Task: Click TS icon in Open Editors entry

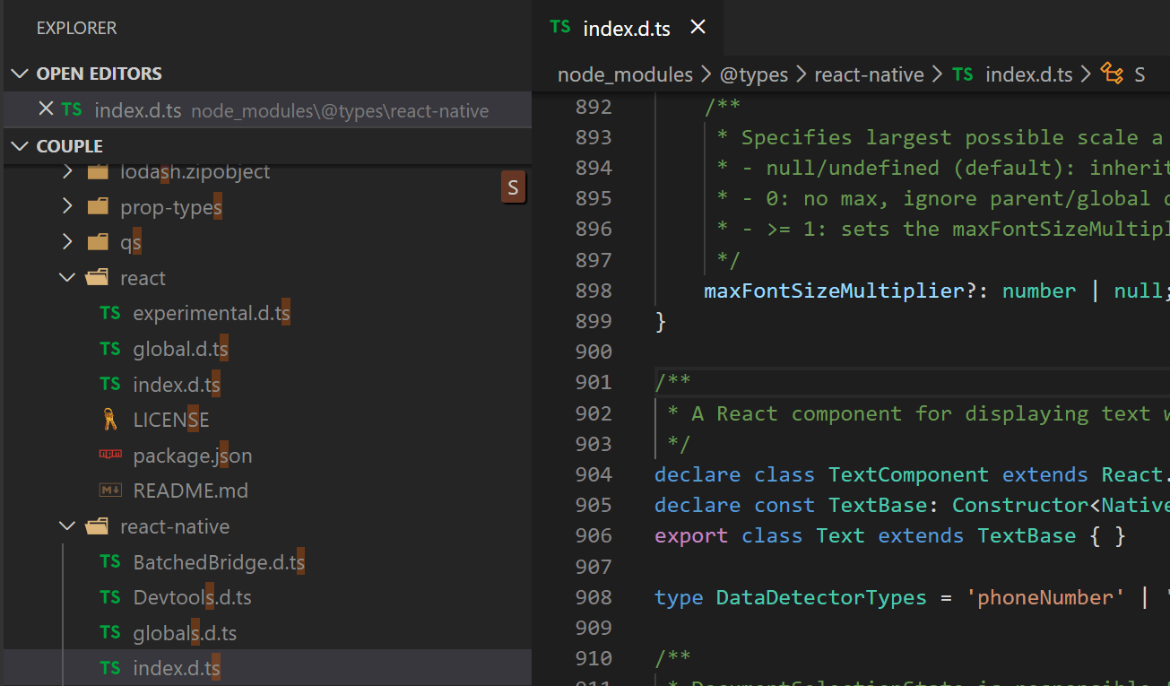Action: coord(72,109)
